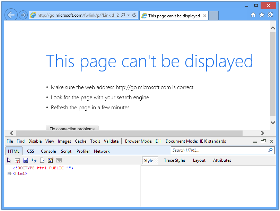This screenshot has height=211, width=280.
Task: Refresh the DOM tree with blue arrows icon
Action: (34, 160)
